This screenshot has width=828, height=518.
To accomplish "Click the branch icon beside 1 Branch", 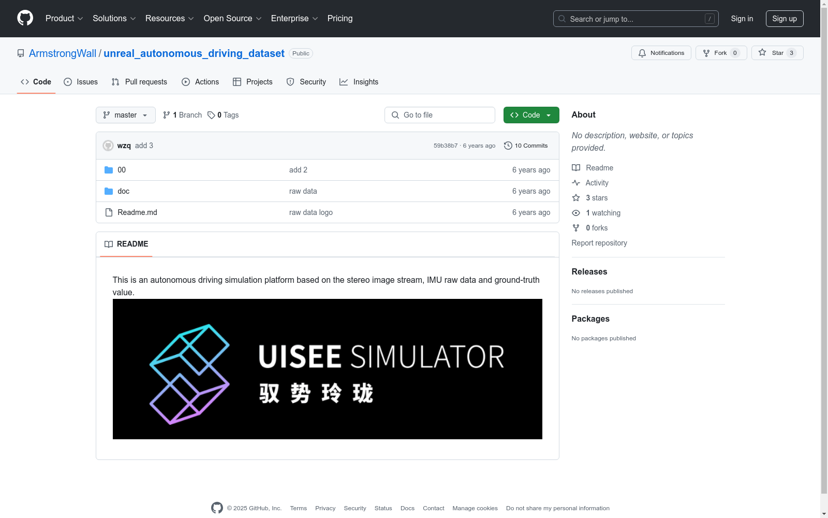I will click(167, 115).
